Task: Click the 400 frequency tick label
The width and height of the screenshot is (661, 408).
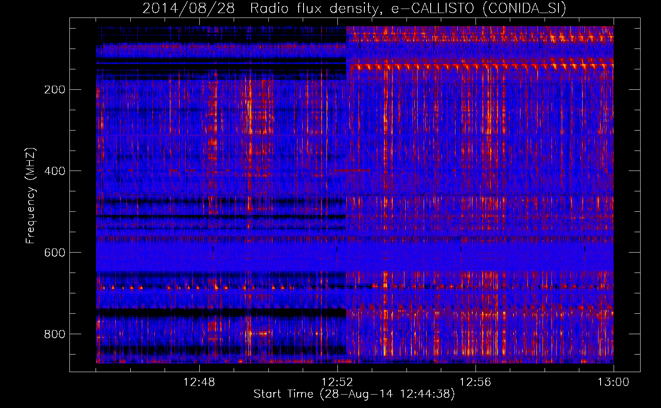Action: (x=55, y=171)
